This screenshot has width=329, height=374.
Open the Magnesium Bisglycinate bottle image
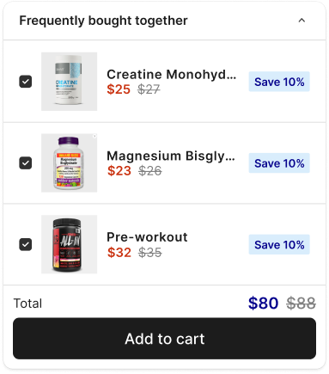point(69,162)
